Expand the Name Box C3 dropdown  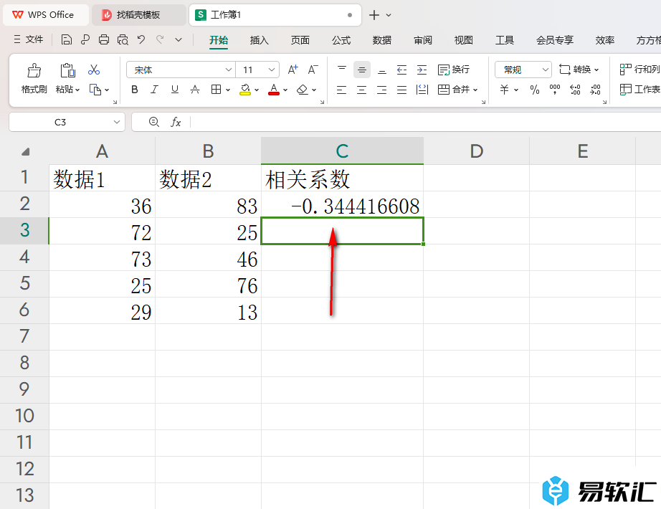pyautogui.click(x=116, y=123)
